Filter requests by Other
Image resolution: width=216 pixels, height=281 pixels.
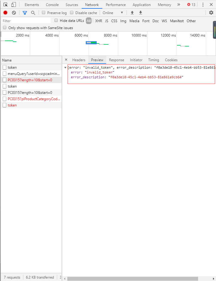pos(191,21)
